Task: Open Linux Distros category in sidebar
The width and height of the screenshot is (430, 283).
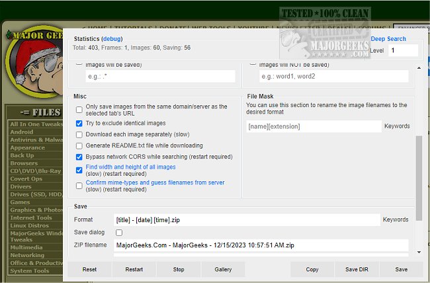Action: click(29, 225)
